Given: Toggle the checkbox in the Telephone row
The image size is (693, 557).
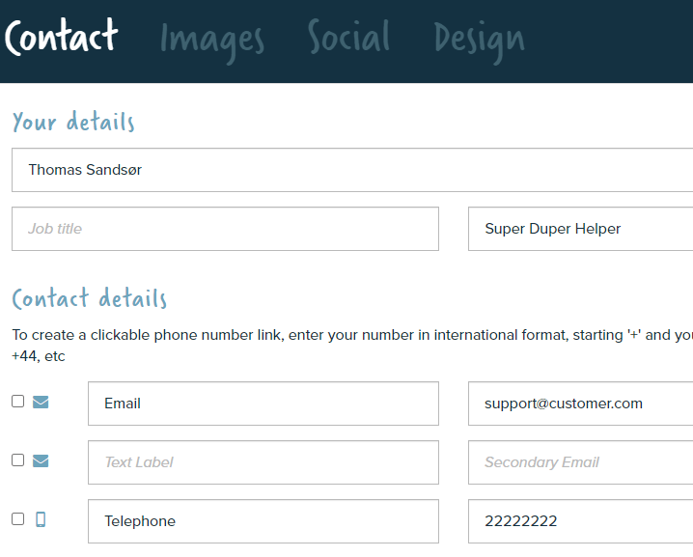Looking at the screenshot, I should click(18, 518).
